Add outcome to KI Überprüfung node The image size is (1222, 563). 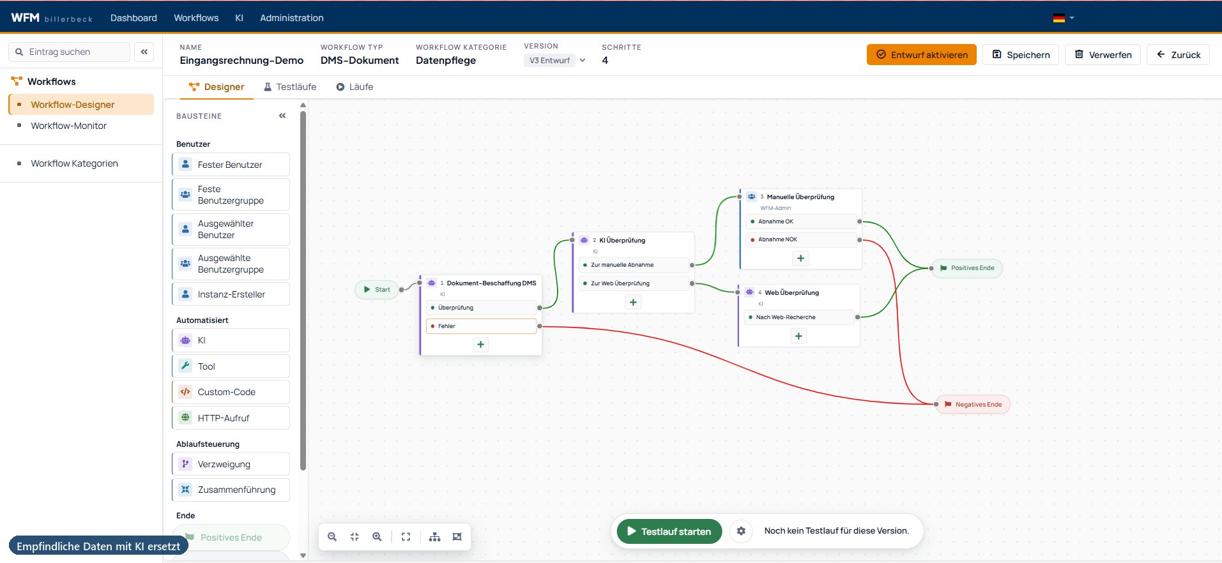[633, 303]
